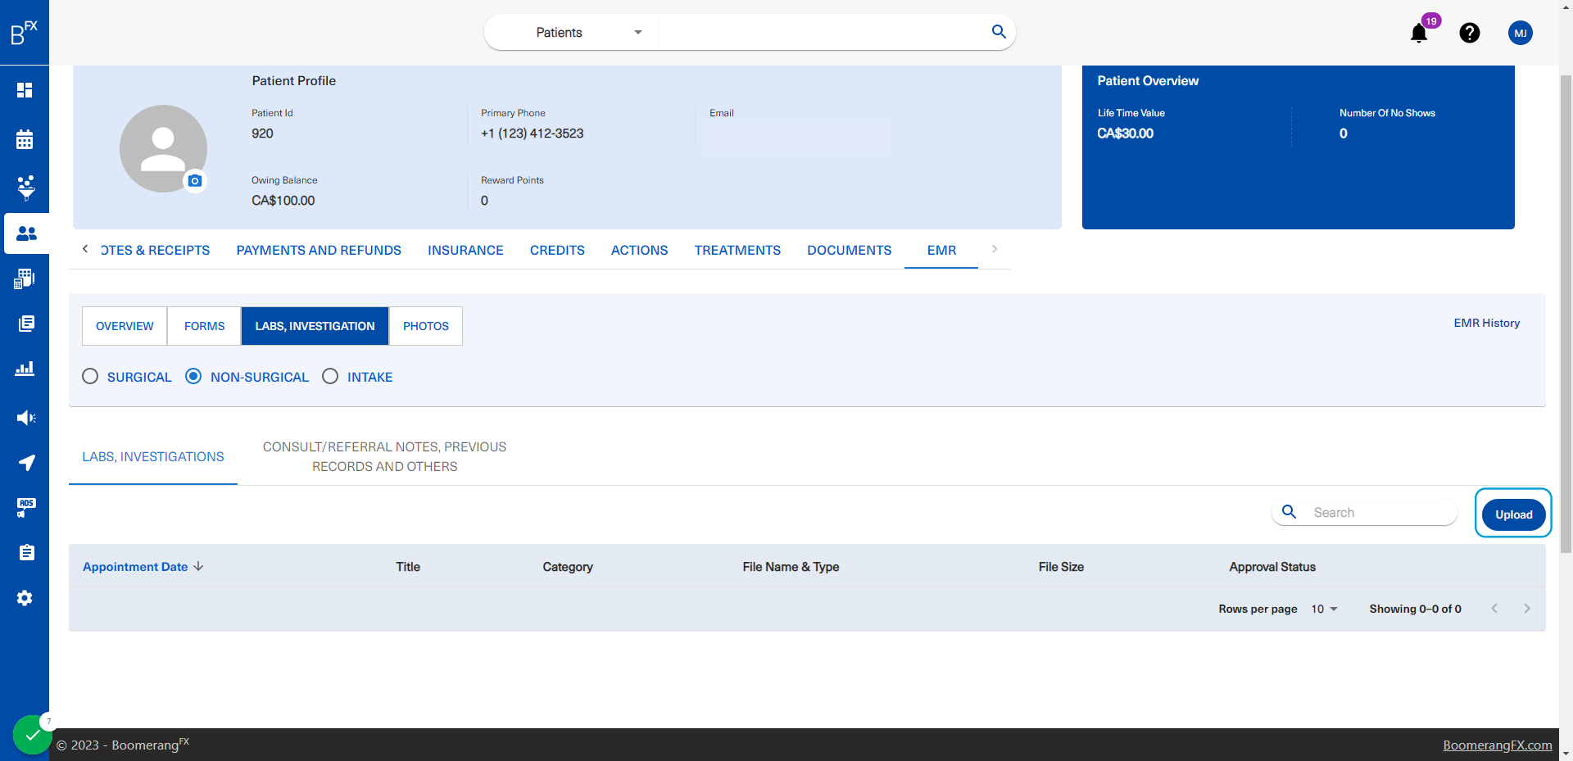Open the EMR History link
Image resolution: width=1573 pixels, height=761 pixels.
1487,323
